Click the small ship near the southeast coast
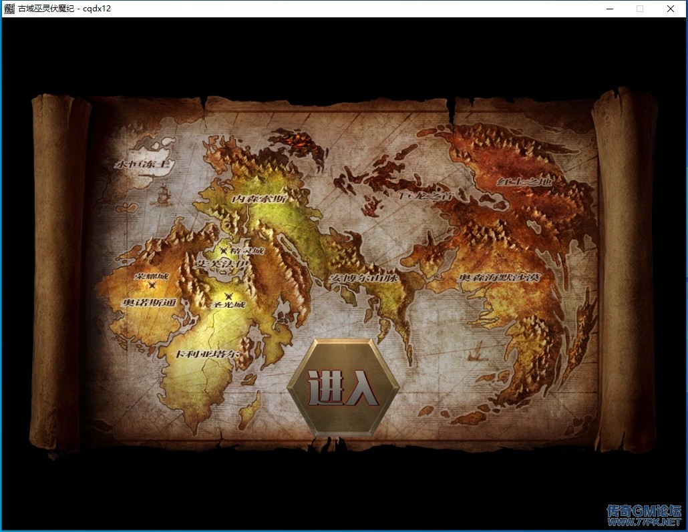 click(x=477, y=351)
